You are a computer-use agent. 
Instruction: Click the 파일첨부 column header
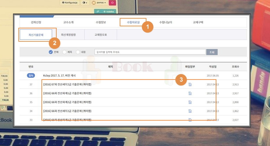click(x=190, y=66)
